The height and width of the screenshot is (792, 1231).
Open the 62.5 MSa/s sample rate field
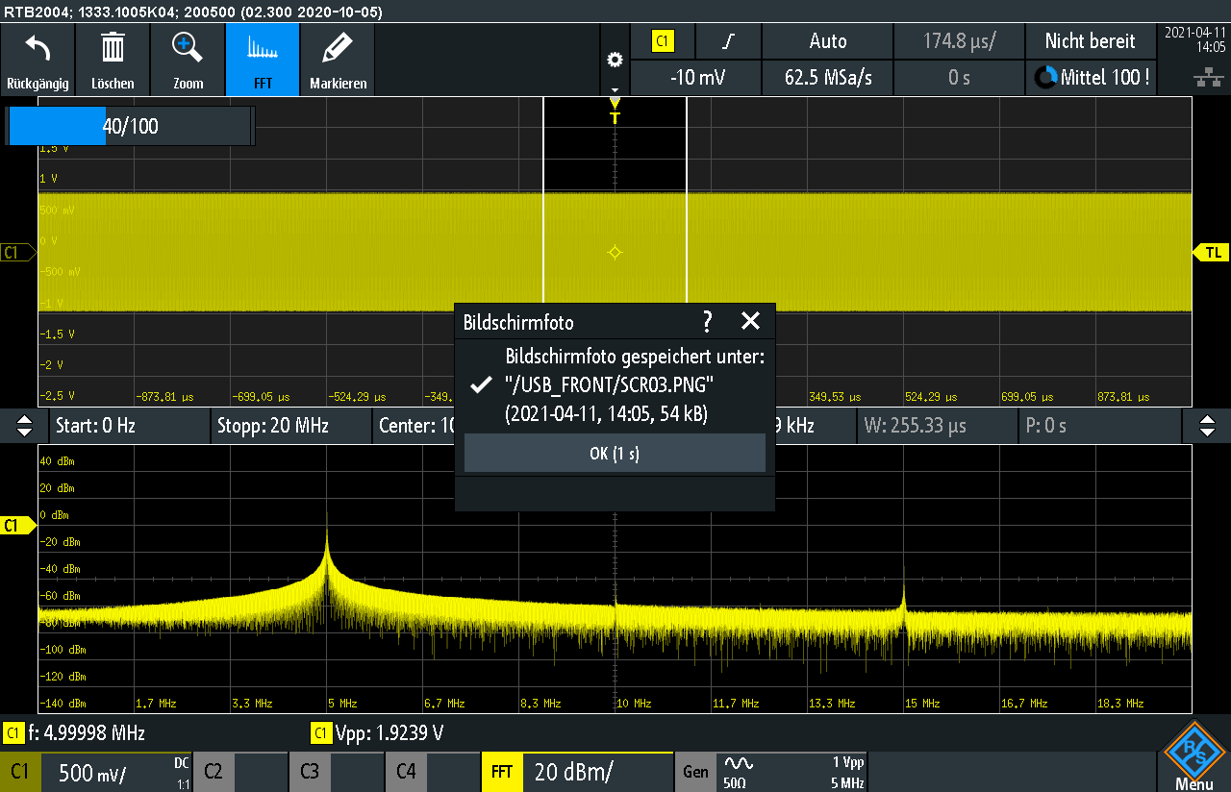coord(828,78)
